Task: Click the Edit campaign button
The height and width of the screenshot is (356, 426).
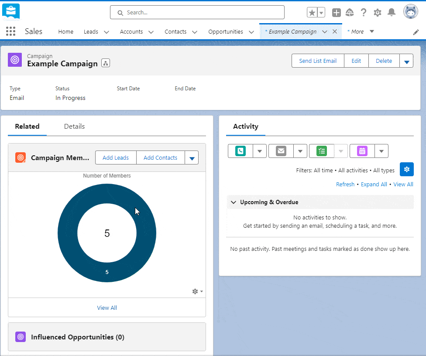Action: (356, 61)
